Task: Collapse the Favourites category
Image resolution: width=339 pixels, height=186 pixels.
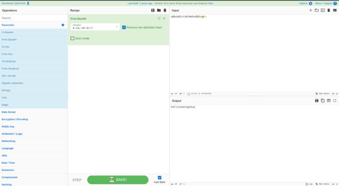Action: (x=34, y=25)
